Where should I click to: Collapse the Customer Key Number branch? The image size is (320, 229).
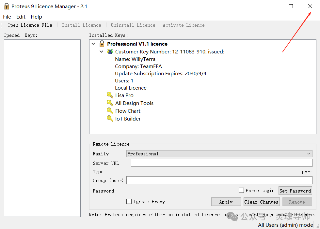101,51
